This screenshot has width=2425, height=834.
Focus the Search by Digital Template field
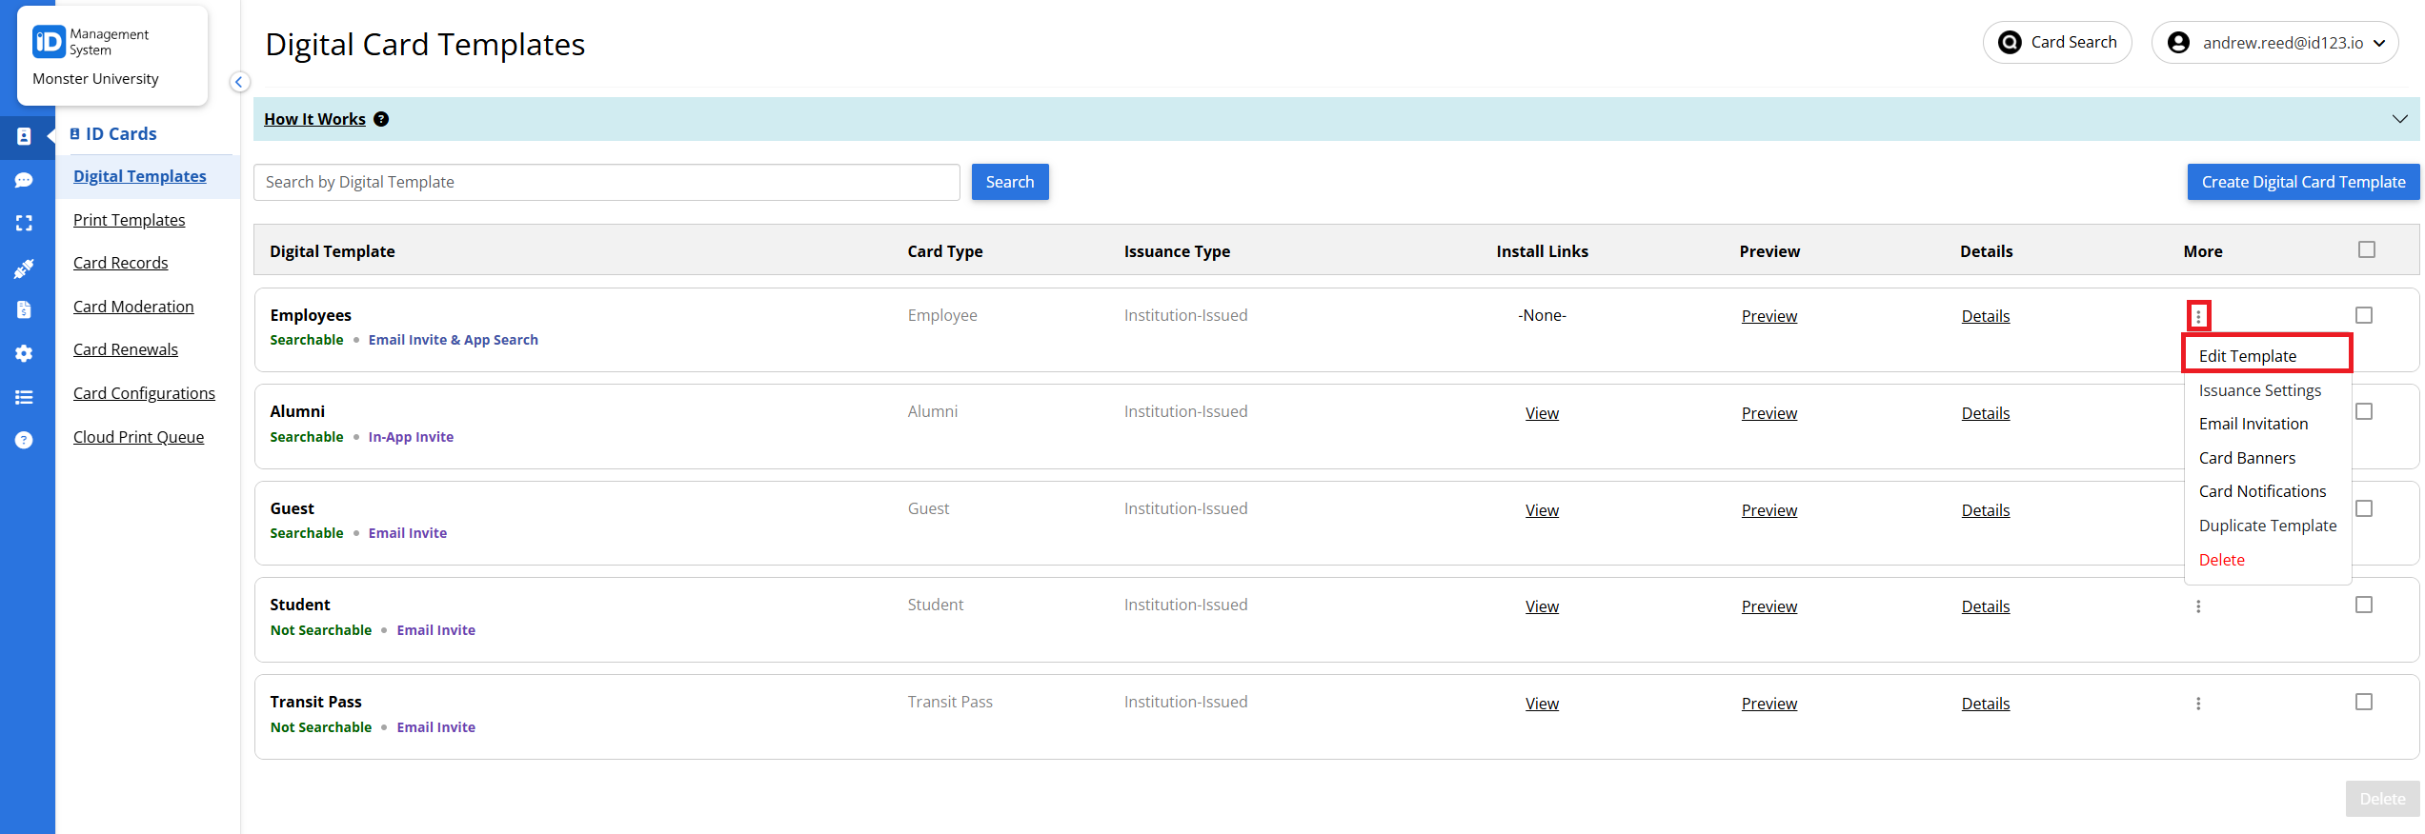[607, 182]
